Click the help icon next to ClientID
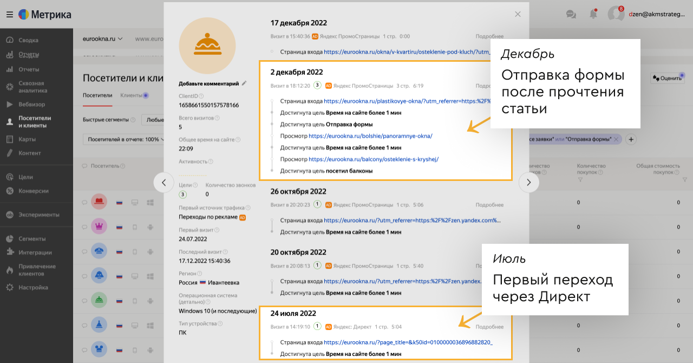The height and width of the screenshot is (363, 693). 201,96
